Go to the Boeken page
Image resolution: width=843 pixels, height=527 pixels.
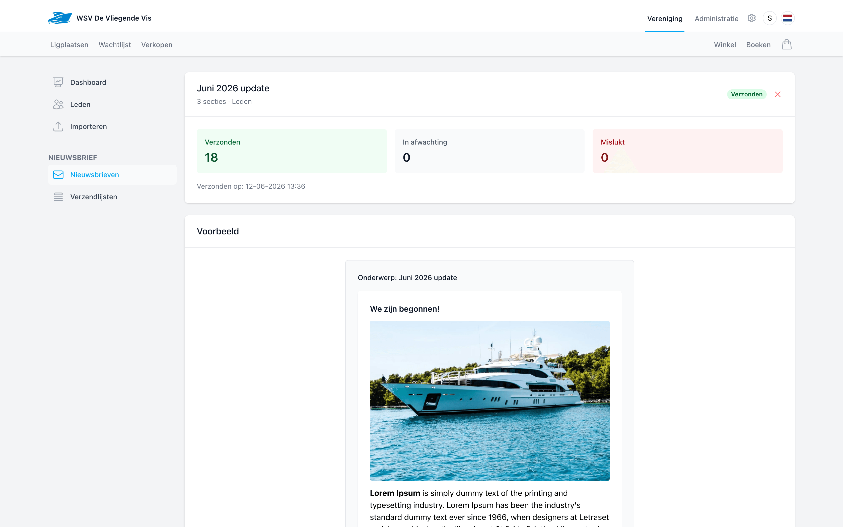tap(758, 45)
